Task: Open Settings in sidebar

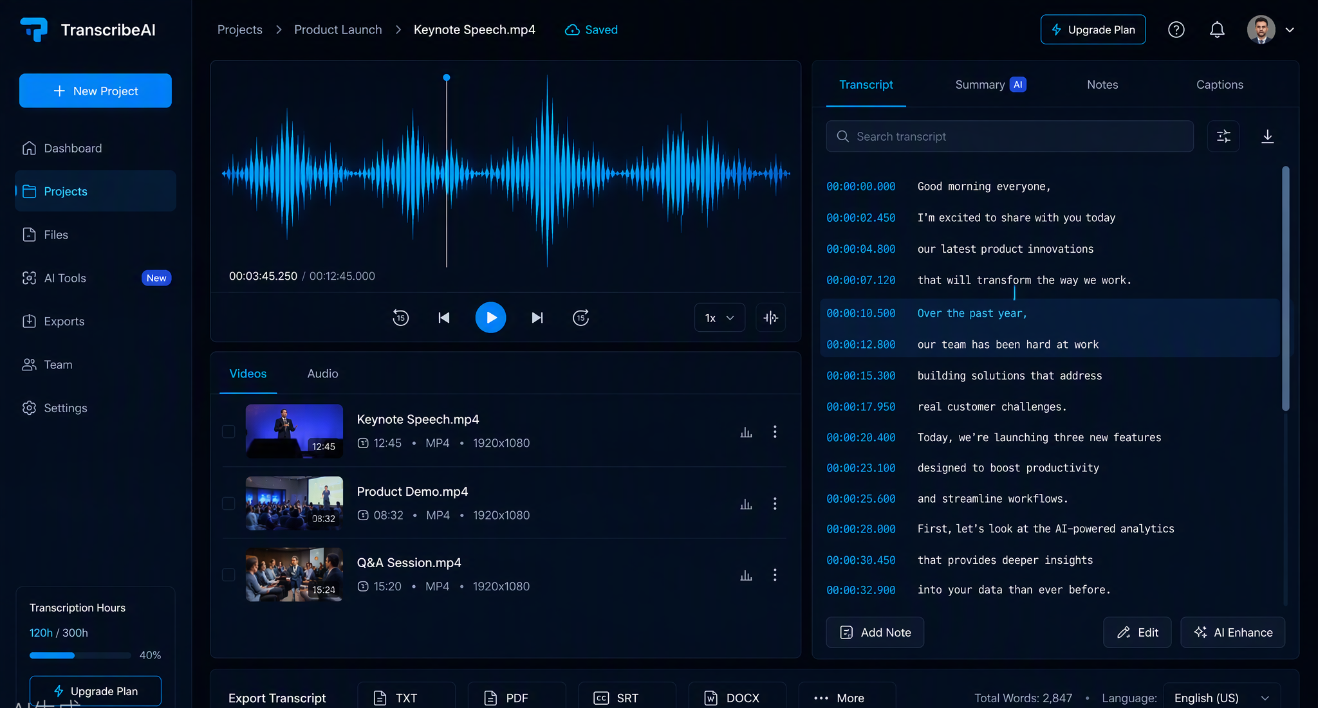Action: 95,408
